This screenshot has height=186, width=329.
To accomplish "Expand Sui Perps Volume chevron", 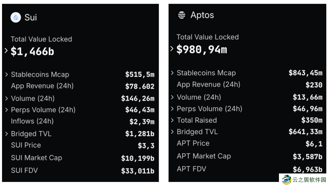I will [x=6, y=110].
